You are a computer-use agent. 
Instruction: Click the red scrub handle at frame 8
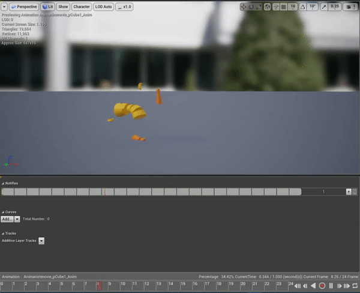pyautogui.click(x=99, y=286)
